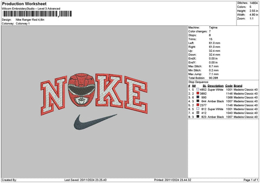Click code '1040' in stop 7 row
The width and height of the screenshot is (260, 183).
coord(229,113)
